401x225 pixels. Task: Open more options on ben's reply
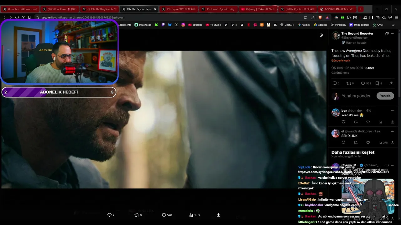[393, 111]
